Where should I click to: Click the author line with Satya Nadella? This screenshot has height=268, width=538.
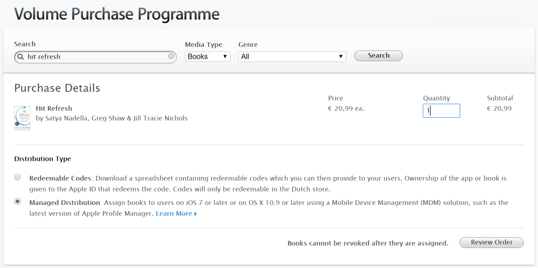[x=112, y=118]
